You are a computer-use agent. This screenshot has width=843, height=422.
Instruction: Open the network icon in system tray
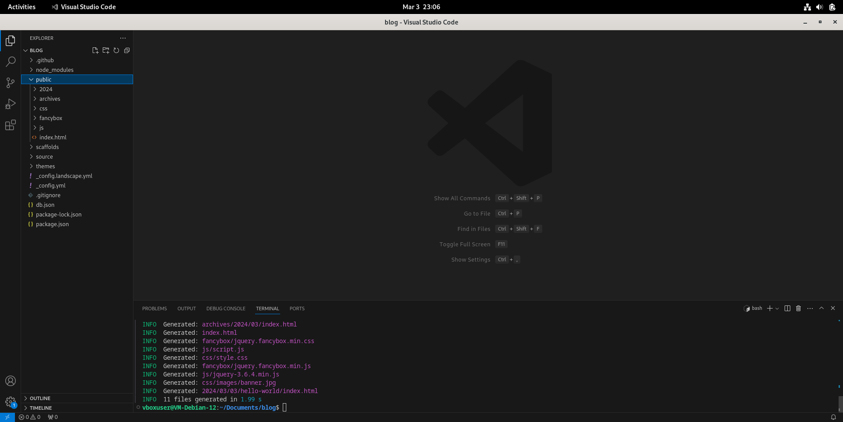click(x=807, y=7)
